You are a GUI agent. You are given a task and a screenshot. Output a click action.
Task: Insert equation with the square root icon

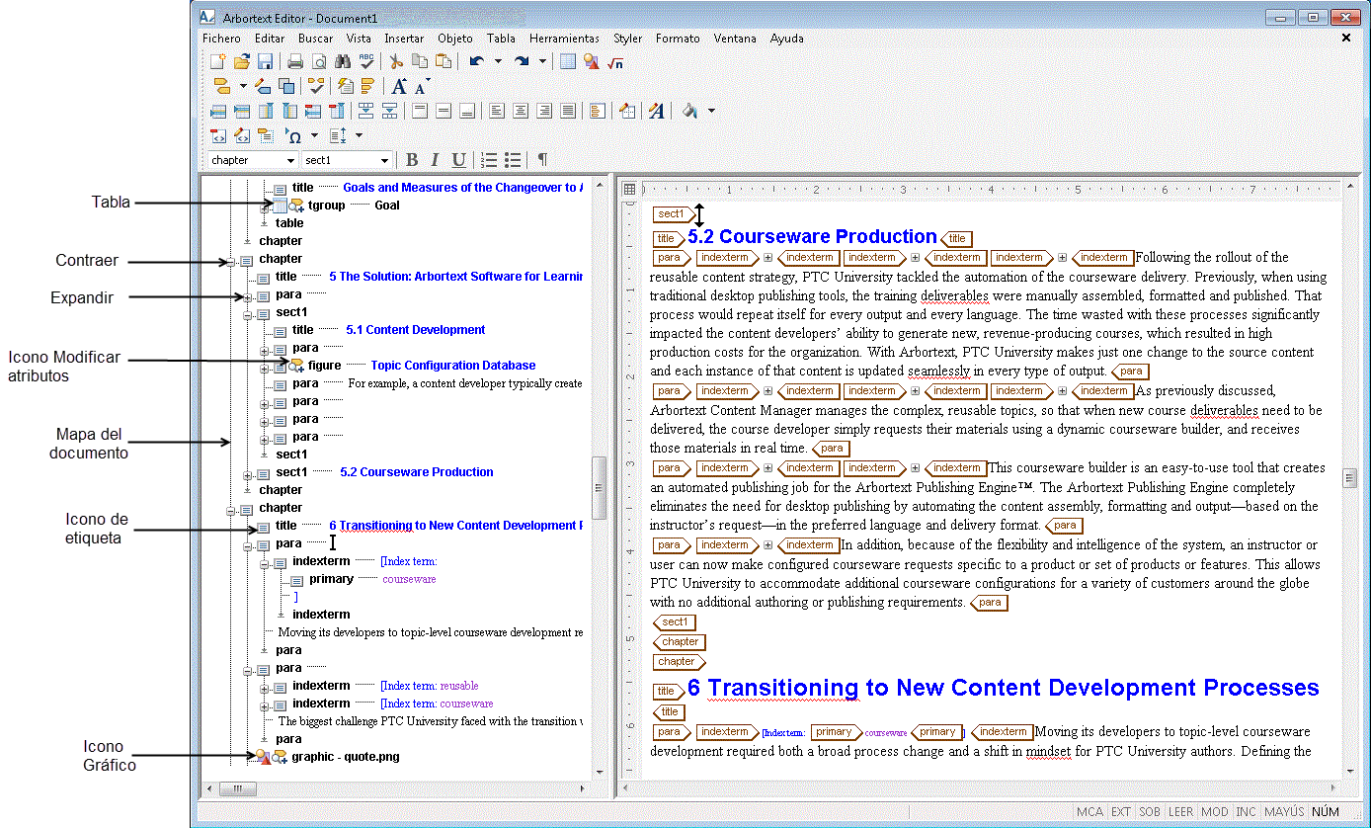(x=615, y=61)
